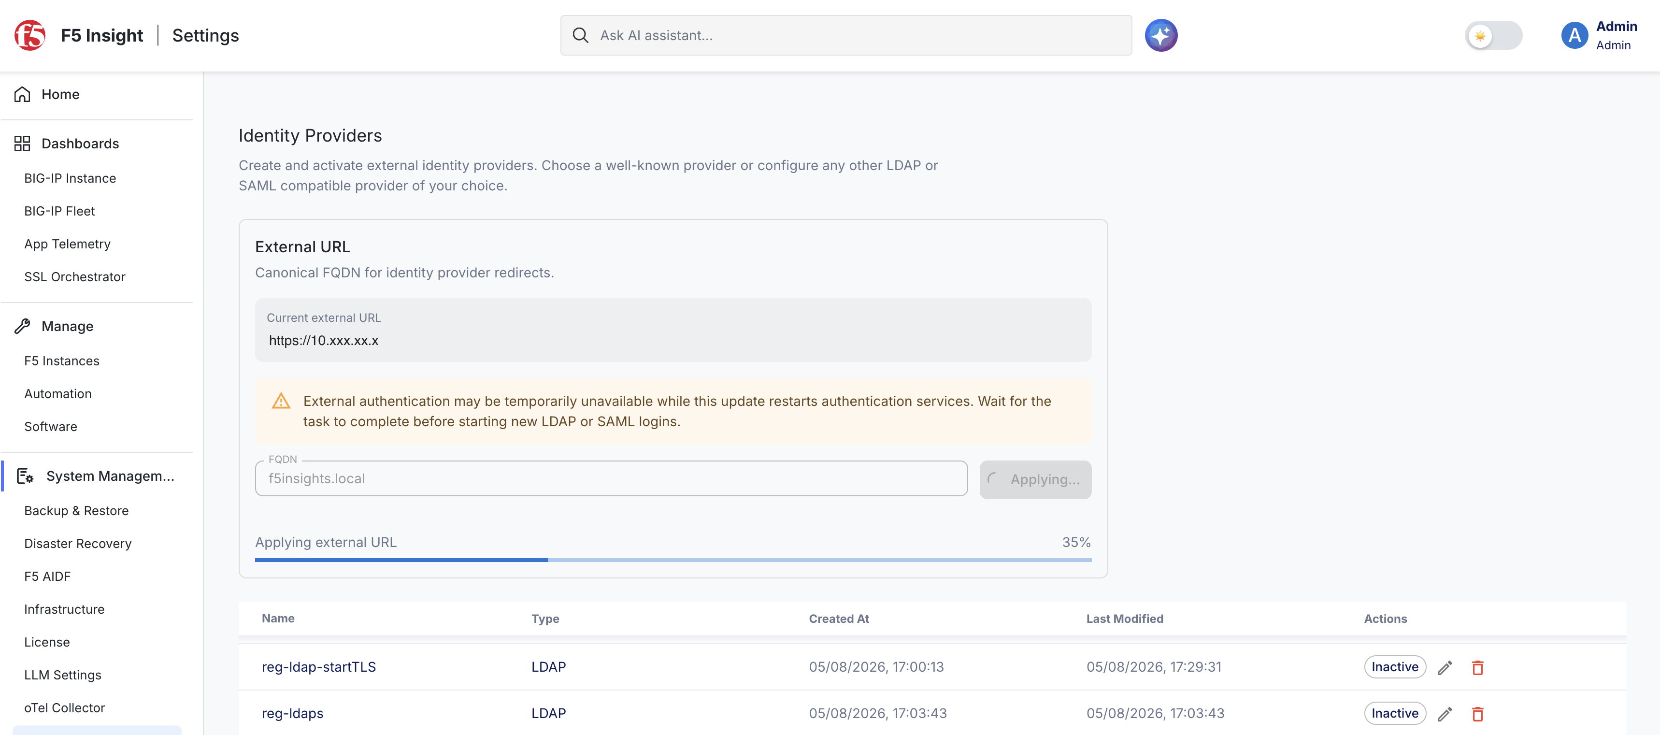Click the Home house icon
Image resolution: width=1660 pixels, height=735 pixels.
[23, 94]
